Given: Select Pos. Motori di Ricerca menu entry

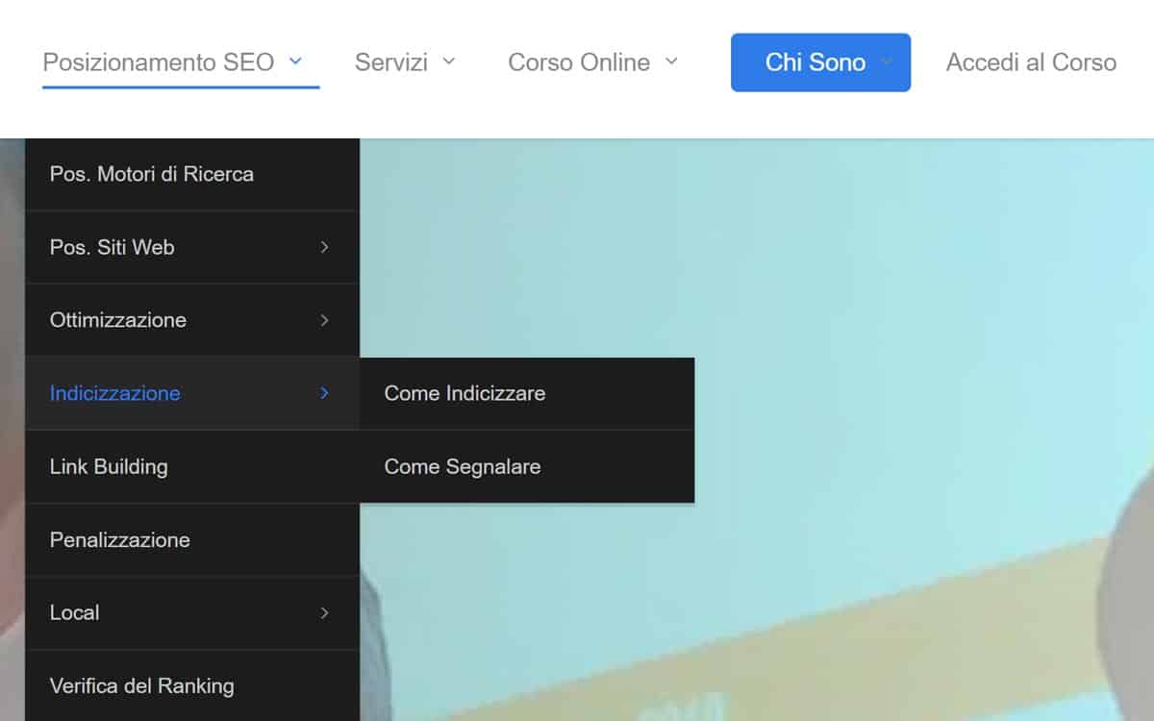Looking at the screenshot, I should pyautogui.click(x=192, y=174).
